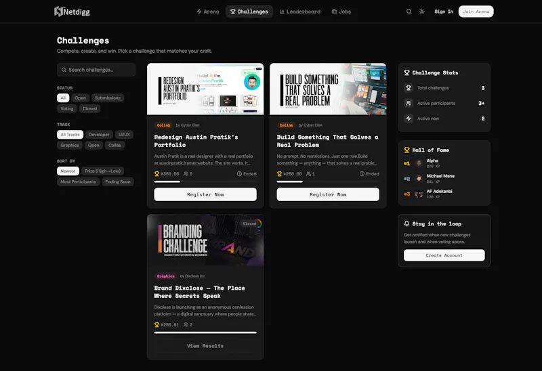
Task: Filter track by UI/UX
Action: [124, 135]
